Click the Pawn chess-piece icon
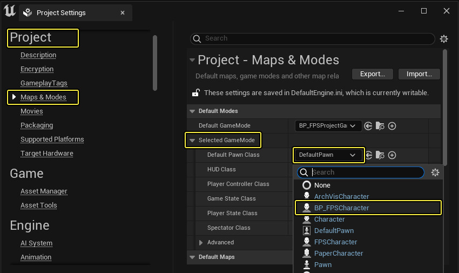The width and height of the screenshot is (459, 273). tap(307, 264)
